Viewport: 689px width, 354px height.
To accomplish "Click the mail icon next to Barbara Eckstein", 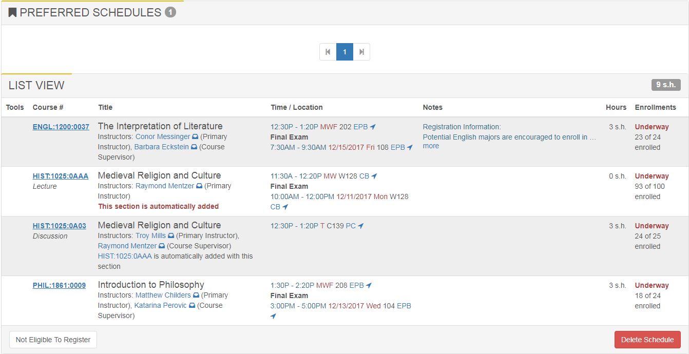I will pos(194,147).
